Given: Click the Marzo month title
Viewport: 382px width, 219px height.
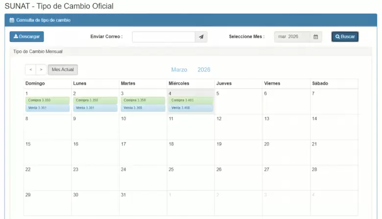Looking at the screenshot, I should pyautogui.click(x=179, y=70).
